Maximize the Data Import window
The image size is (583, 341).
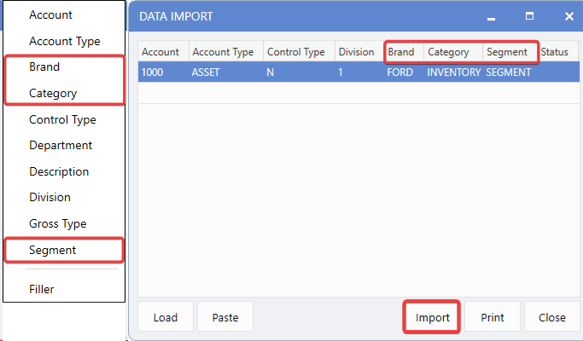click(529, 16)
